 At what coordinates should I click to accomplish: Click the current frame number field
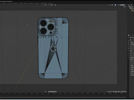tap(110, 92)
